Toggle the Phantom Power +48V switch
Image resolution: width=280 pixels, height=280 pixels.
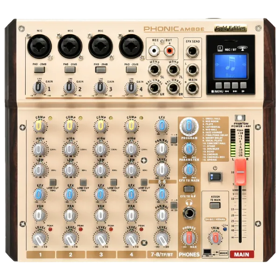[x=241, y=117]
